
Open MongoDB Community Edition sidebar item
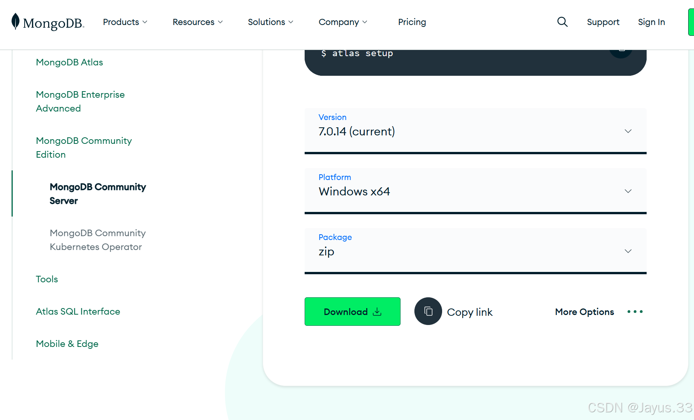[x=84, y=148]
